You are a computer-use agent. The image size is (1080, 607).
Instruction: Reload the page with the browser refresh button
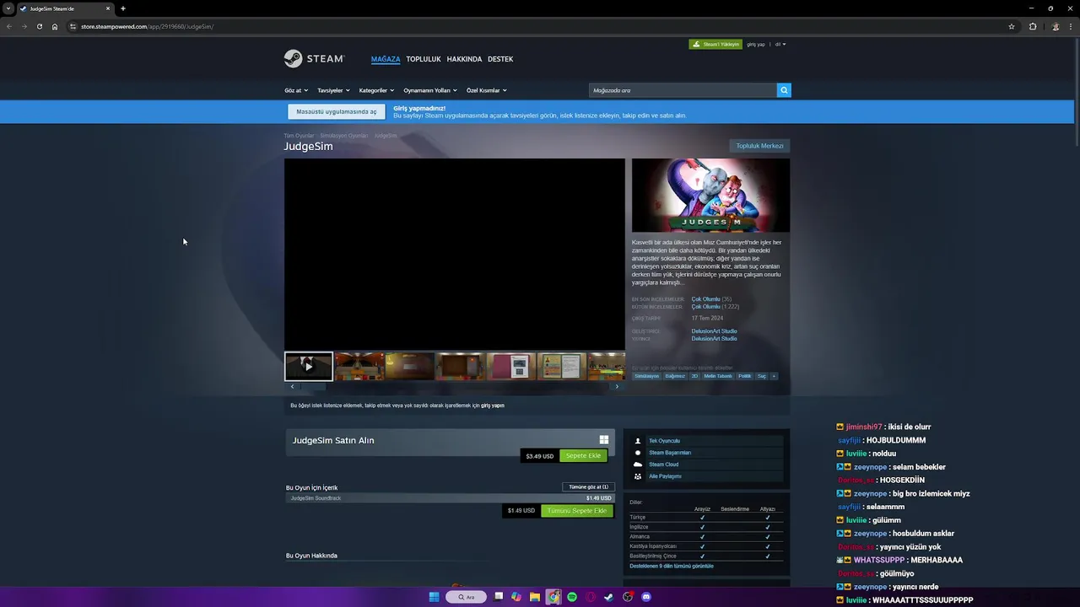click(x=39, y=26)
